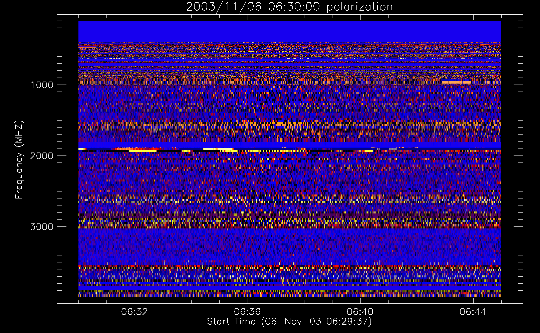The height and width of the screenshot is (333, 540).
Task: Click the plot title '2003/11/06 06:30:00 polarization'
Action: [x=289, y=7]
